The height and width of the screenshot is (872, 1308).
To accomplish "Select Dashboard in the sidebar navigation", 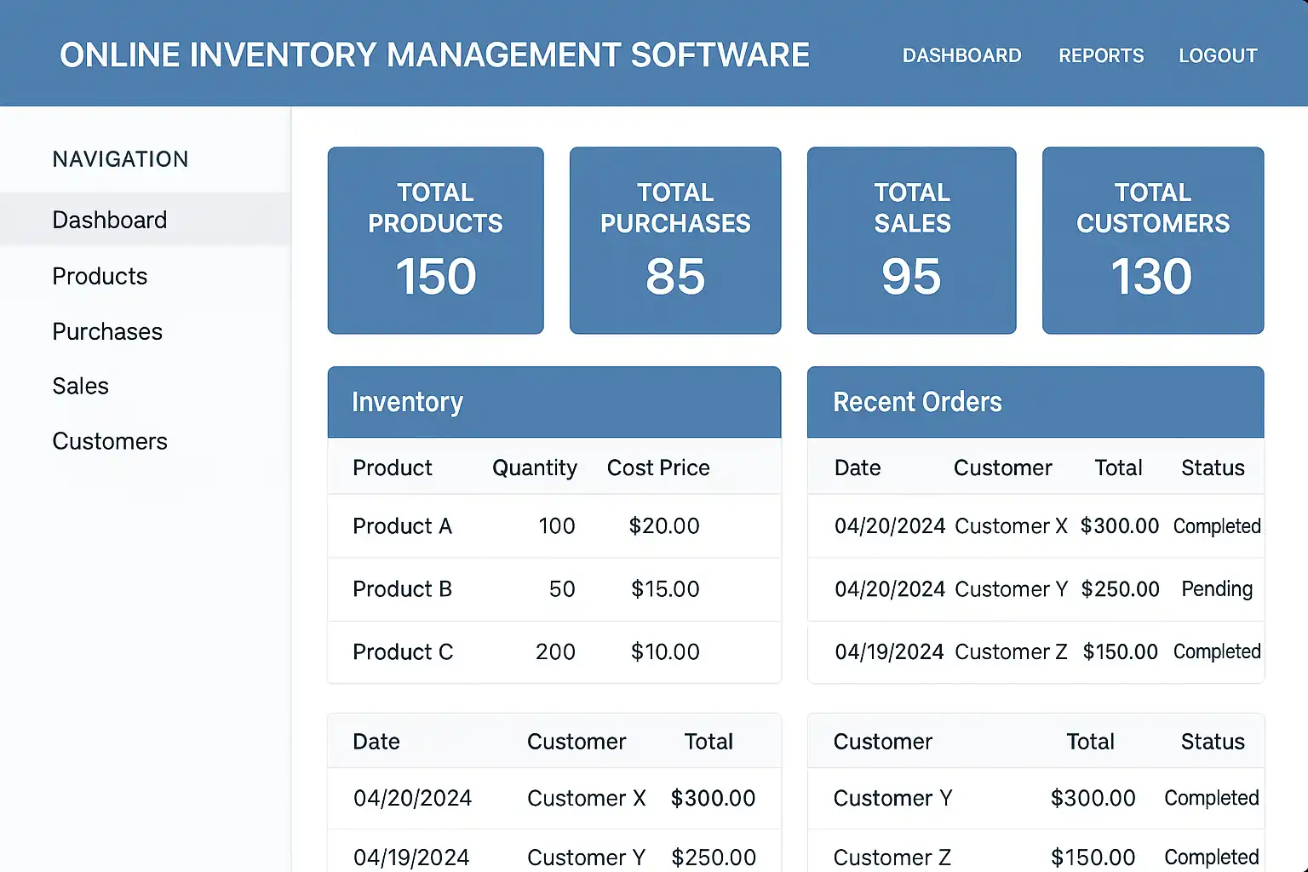I will [x=110, y=220].
